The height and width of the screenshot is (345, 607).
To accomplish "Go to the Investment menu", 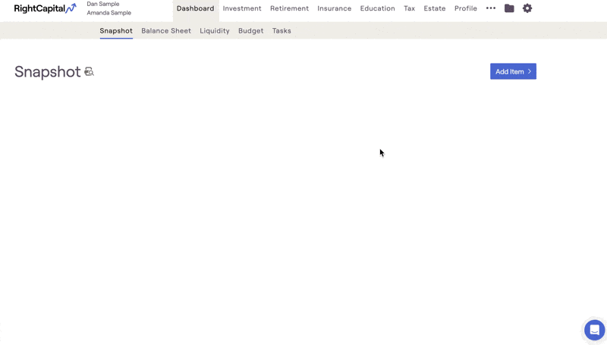I will [x=242, y=8].
